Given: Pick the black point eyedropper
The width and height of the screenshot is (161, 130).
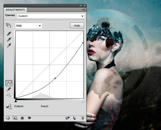Looking at the screenshot, I should pyautogui.click(x=9, y=34).
